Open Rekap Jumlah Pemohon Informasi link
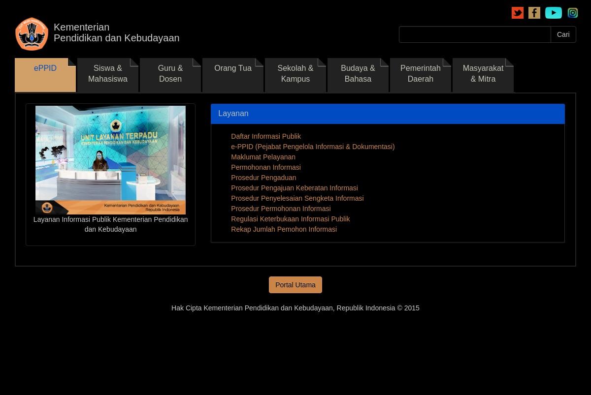This screenshot has height=395, width=591. click(284, 229)
